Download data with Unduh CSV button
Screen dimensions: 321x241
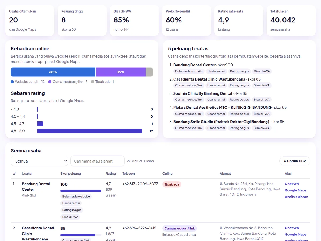click(295, 161)
